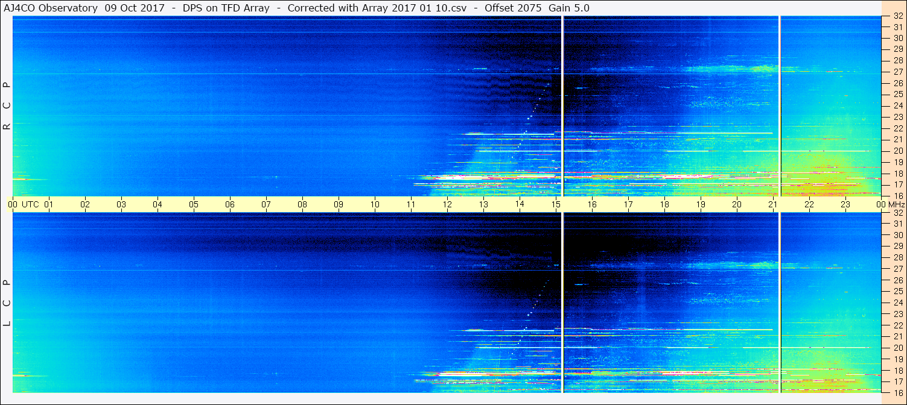Image resolution: width=907 pixels, height=405 pixels.
Task: Click the 32 MHz tick on RCP scale
Action: coord(897,16)
